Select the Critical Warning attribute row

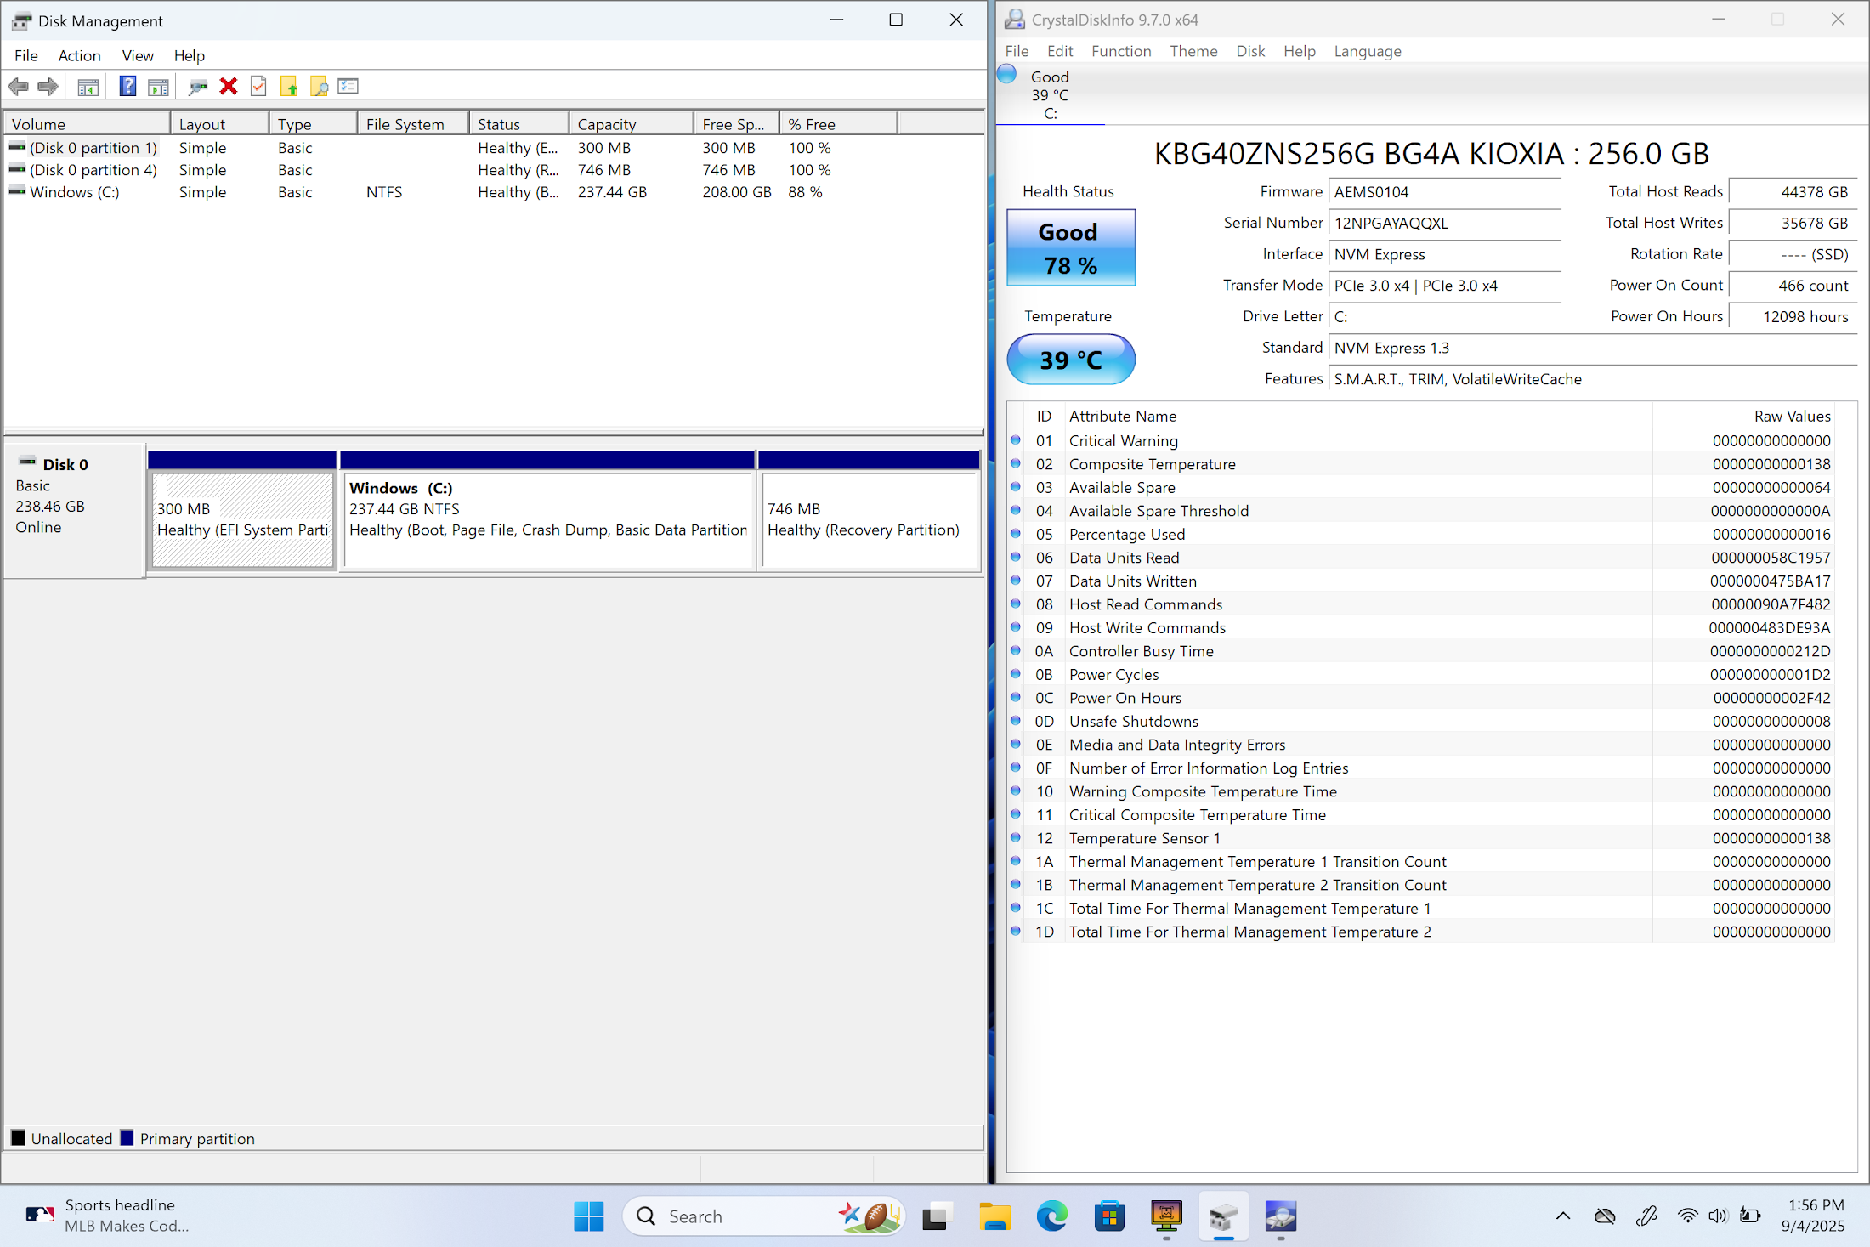(1421, 440)
